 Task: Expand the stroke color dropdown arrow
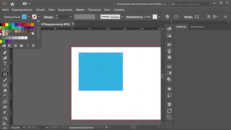pyautogui.click(x=39, y=17)
